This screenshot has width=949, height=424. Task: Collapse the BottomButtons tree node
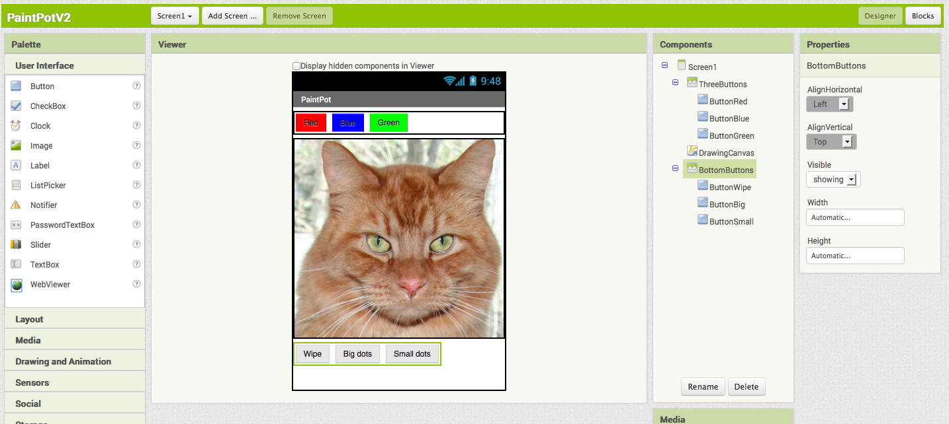[675, 168]
